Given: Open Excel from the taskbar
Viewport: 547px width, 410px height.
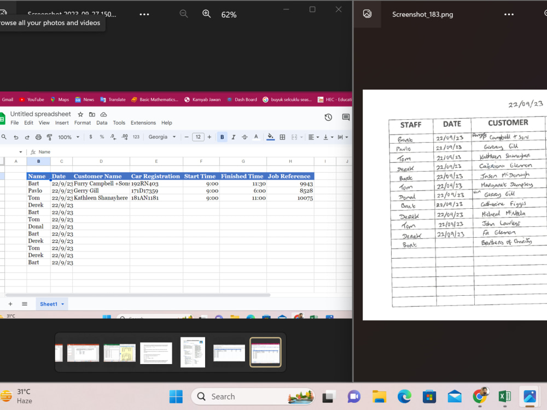Looking at the screenshot, I should tap(504, 396).
